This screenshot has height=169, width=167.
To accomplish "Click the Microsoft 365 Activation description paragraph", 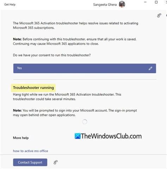I will (x=75, y=25).
